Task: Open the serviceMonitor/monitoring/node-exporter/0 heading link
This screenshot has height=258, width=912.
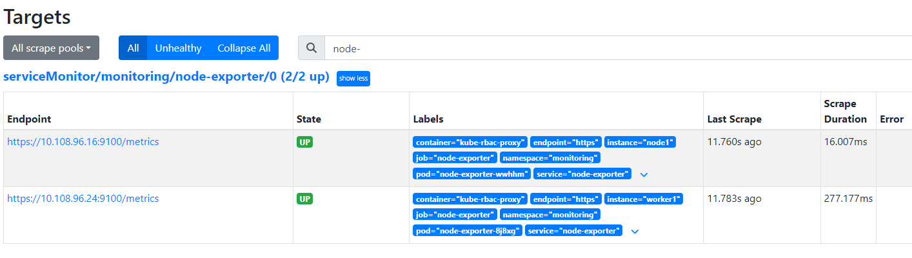Action: (166, 77)
